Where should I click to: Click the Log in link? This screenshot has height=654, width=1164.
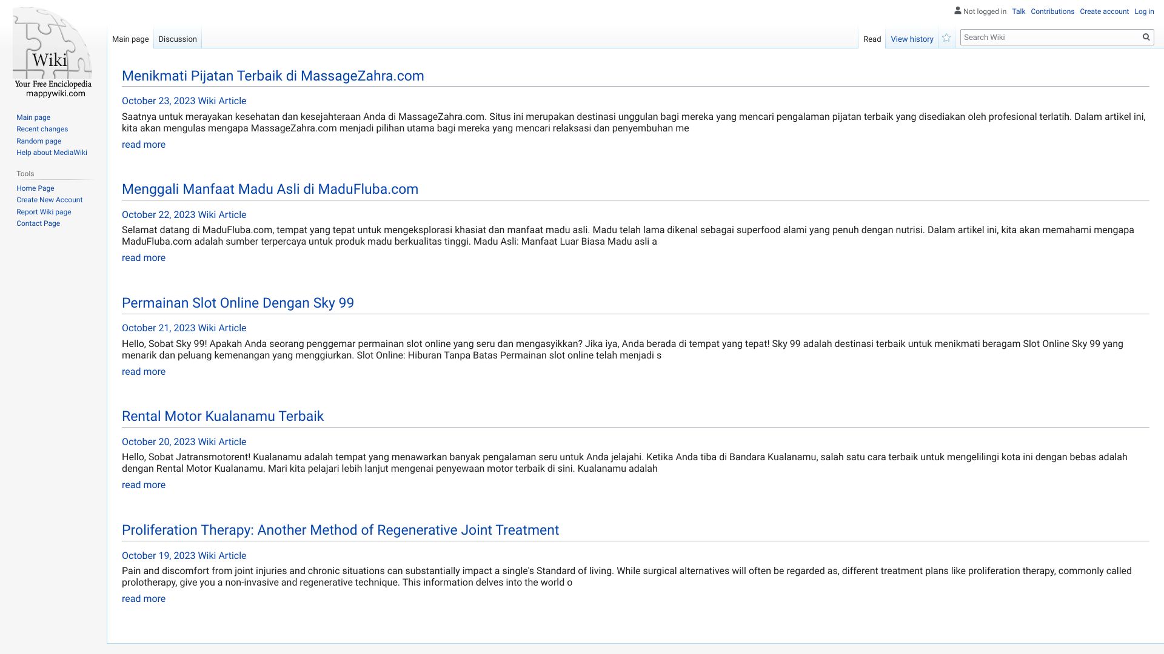[x=1144, y=12]
